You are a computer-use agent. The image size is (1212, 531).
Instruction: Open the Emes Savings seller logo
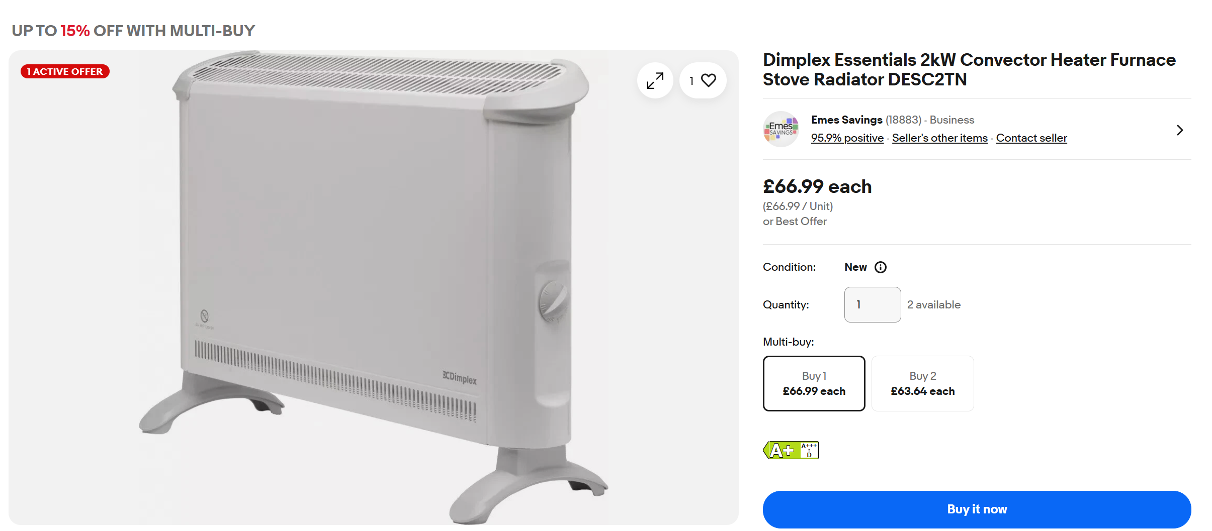pos(781,129)
